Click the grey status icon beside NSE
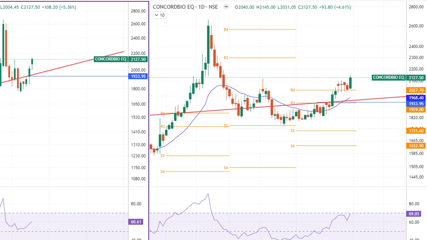Screen dimensions: 427x240 (x=226, y=7)
